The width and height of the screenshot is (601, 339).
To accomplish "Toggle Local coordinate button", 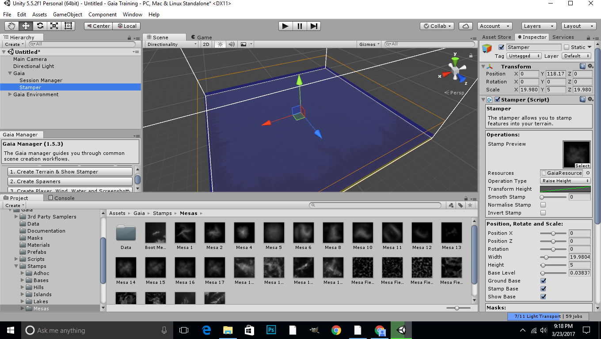I will tap(126, 26).
